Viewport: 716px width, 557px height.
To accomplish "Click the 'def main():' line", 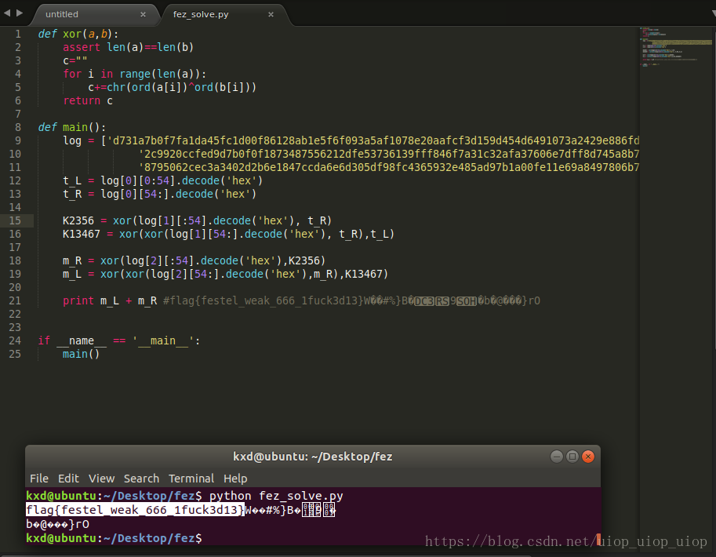I will 71,127.
